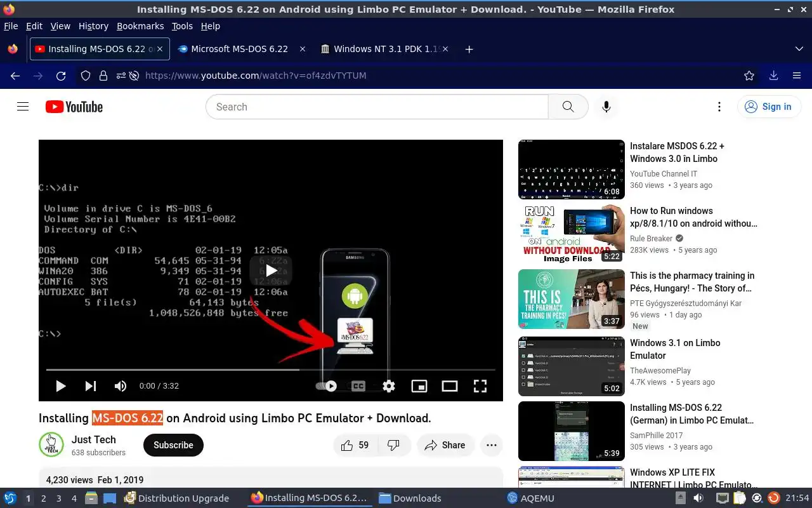Open Windows 3.1 on Limbo Emulator title

pyautogui.click(x=675, y=349)
